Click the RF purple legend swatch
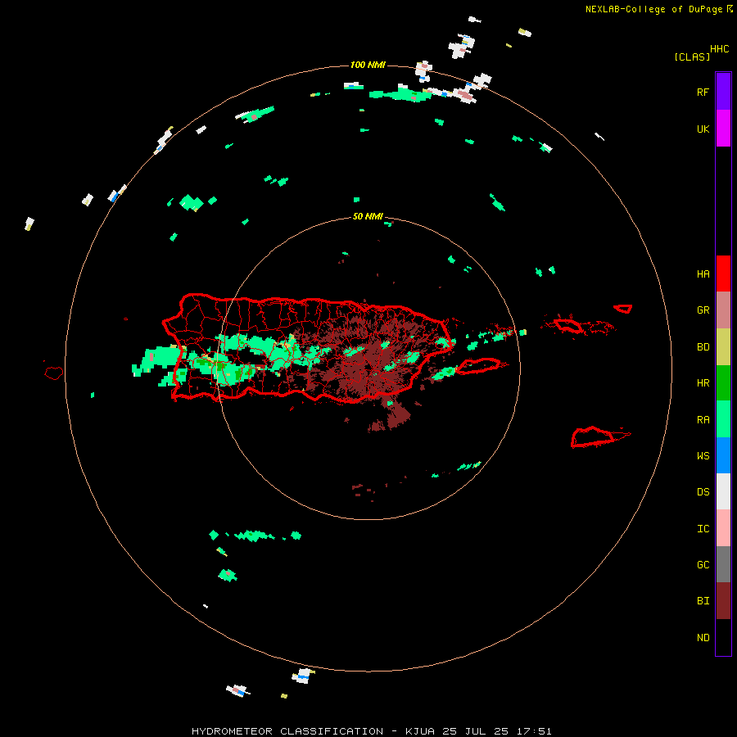737x737 pixels. [723, 92]
